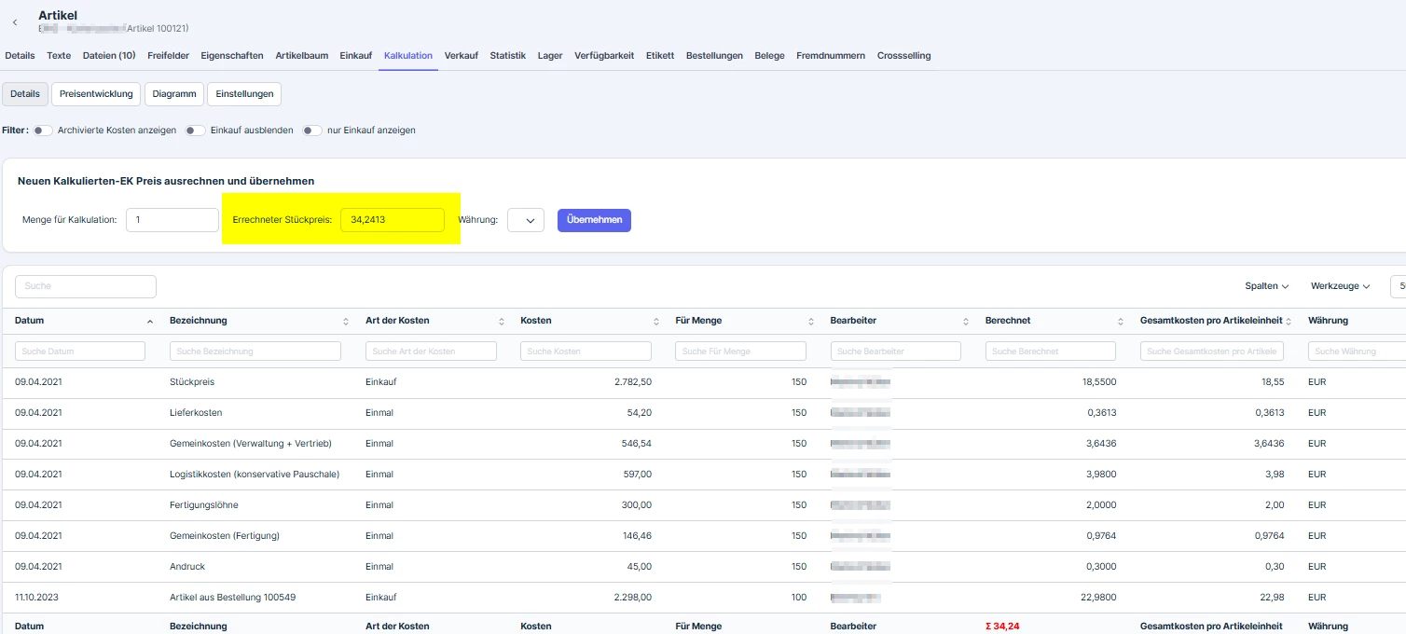1406x634 pixels.
Task: Open the Texte tab
Action: [x=59, y=56]
